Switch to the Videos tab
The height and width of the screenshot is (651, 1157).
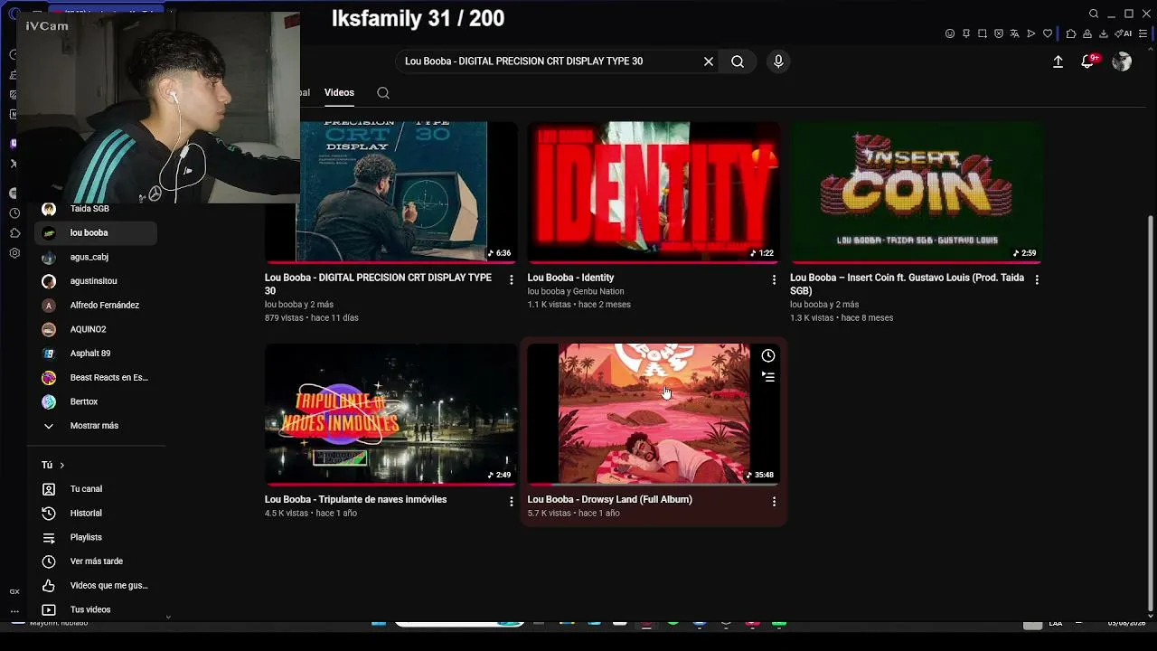click(x=339, y=92)
